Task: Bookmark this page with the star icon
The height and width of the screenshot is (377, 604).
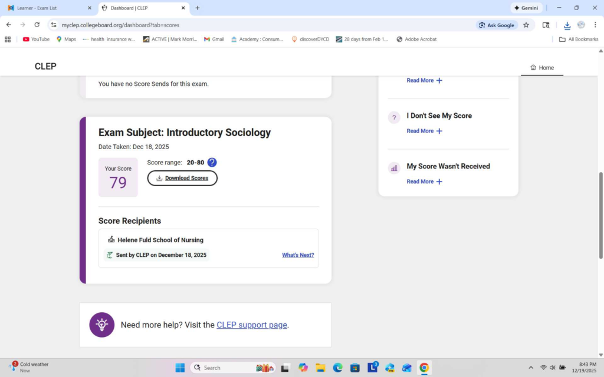Action: (526, 25)
